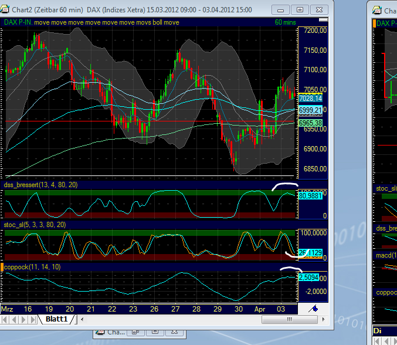Select the Blatt1 sheet tab
This screenshot has height=345, width=397.
click(x=57, y=319)
